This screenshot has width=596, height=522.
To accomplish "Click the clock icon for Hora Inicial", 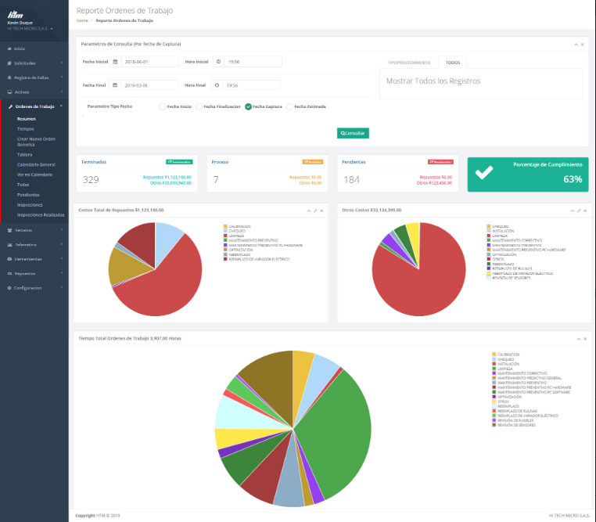I will [x=218, y=62].
